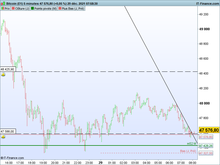Screen dimensions: 220x165
Task: Click the 48 800 price axis label
Action: tap(204, 44)
